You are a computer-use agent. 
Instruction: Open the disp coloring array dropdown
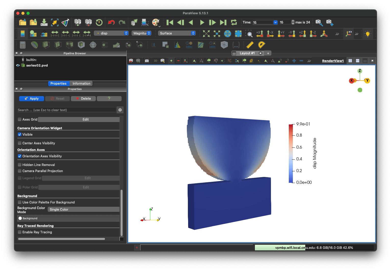(111, 33)
